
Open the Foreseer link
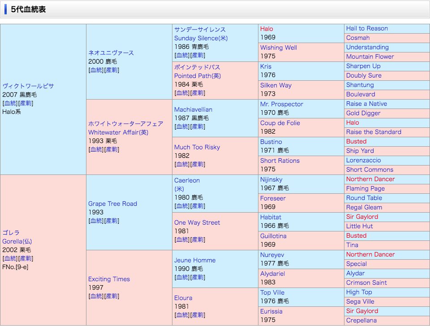tap(273, 198)
